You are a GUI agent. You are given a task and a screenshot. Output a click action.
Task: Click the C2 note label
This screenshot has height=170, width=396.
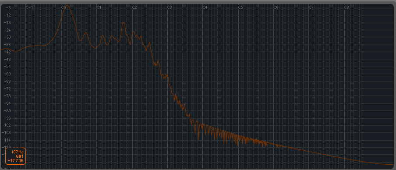pyautogui.click(x=134, y=7)
